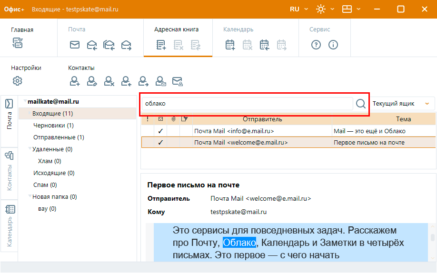Click the forward email icon
The height and width of the screenshot is (273, 437).
click(126, 45)
